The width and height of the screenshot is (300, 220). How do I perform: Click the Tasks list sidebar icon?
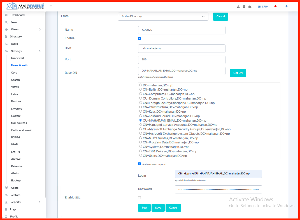click(6, 44)
